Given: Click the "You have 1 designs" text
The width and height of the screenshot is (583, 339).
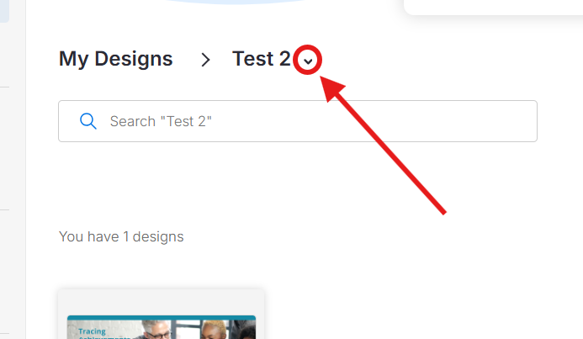Looking at the screenshot, I should [121, 236].
